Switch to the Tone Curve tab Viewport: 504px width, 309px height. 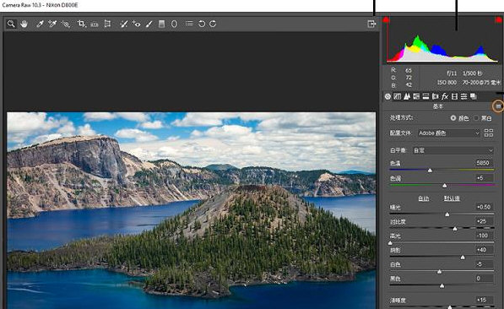pos(398,96)
